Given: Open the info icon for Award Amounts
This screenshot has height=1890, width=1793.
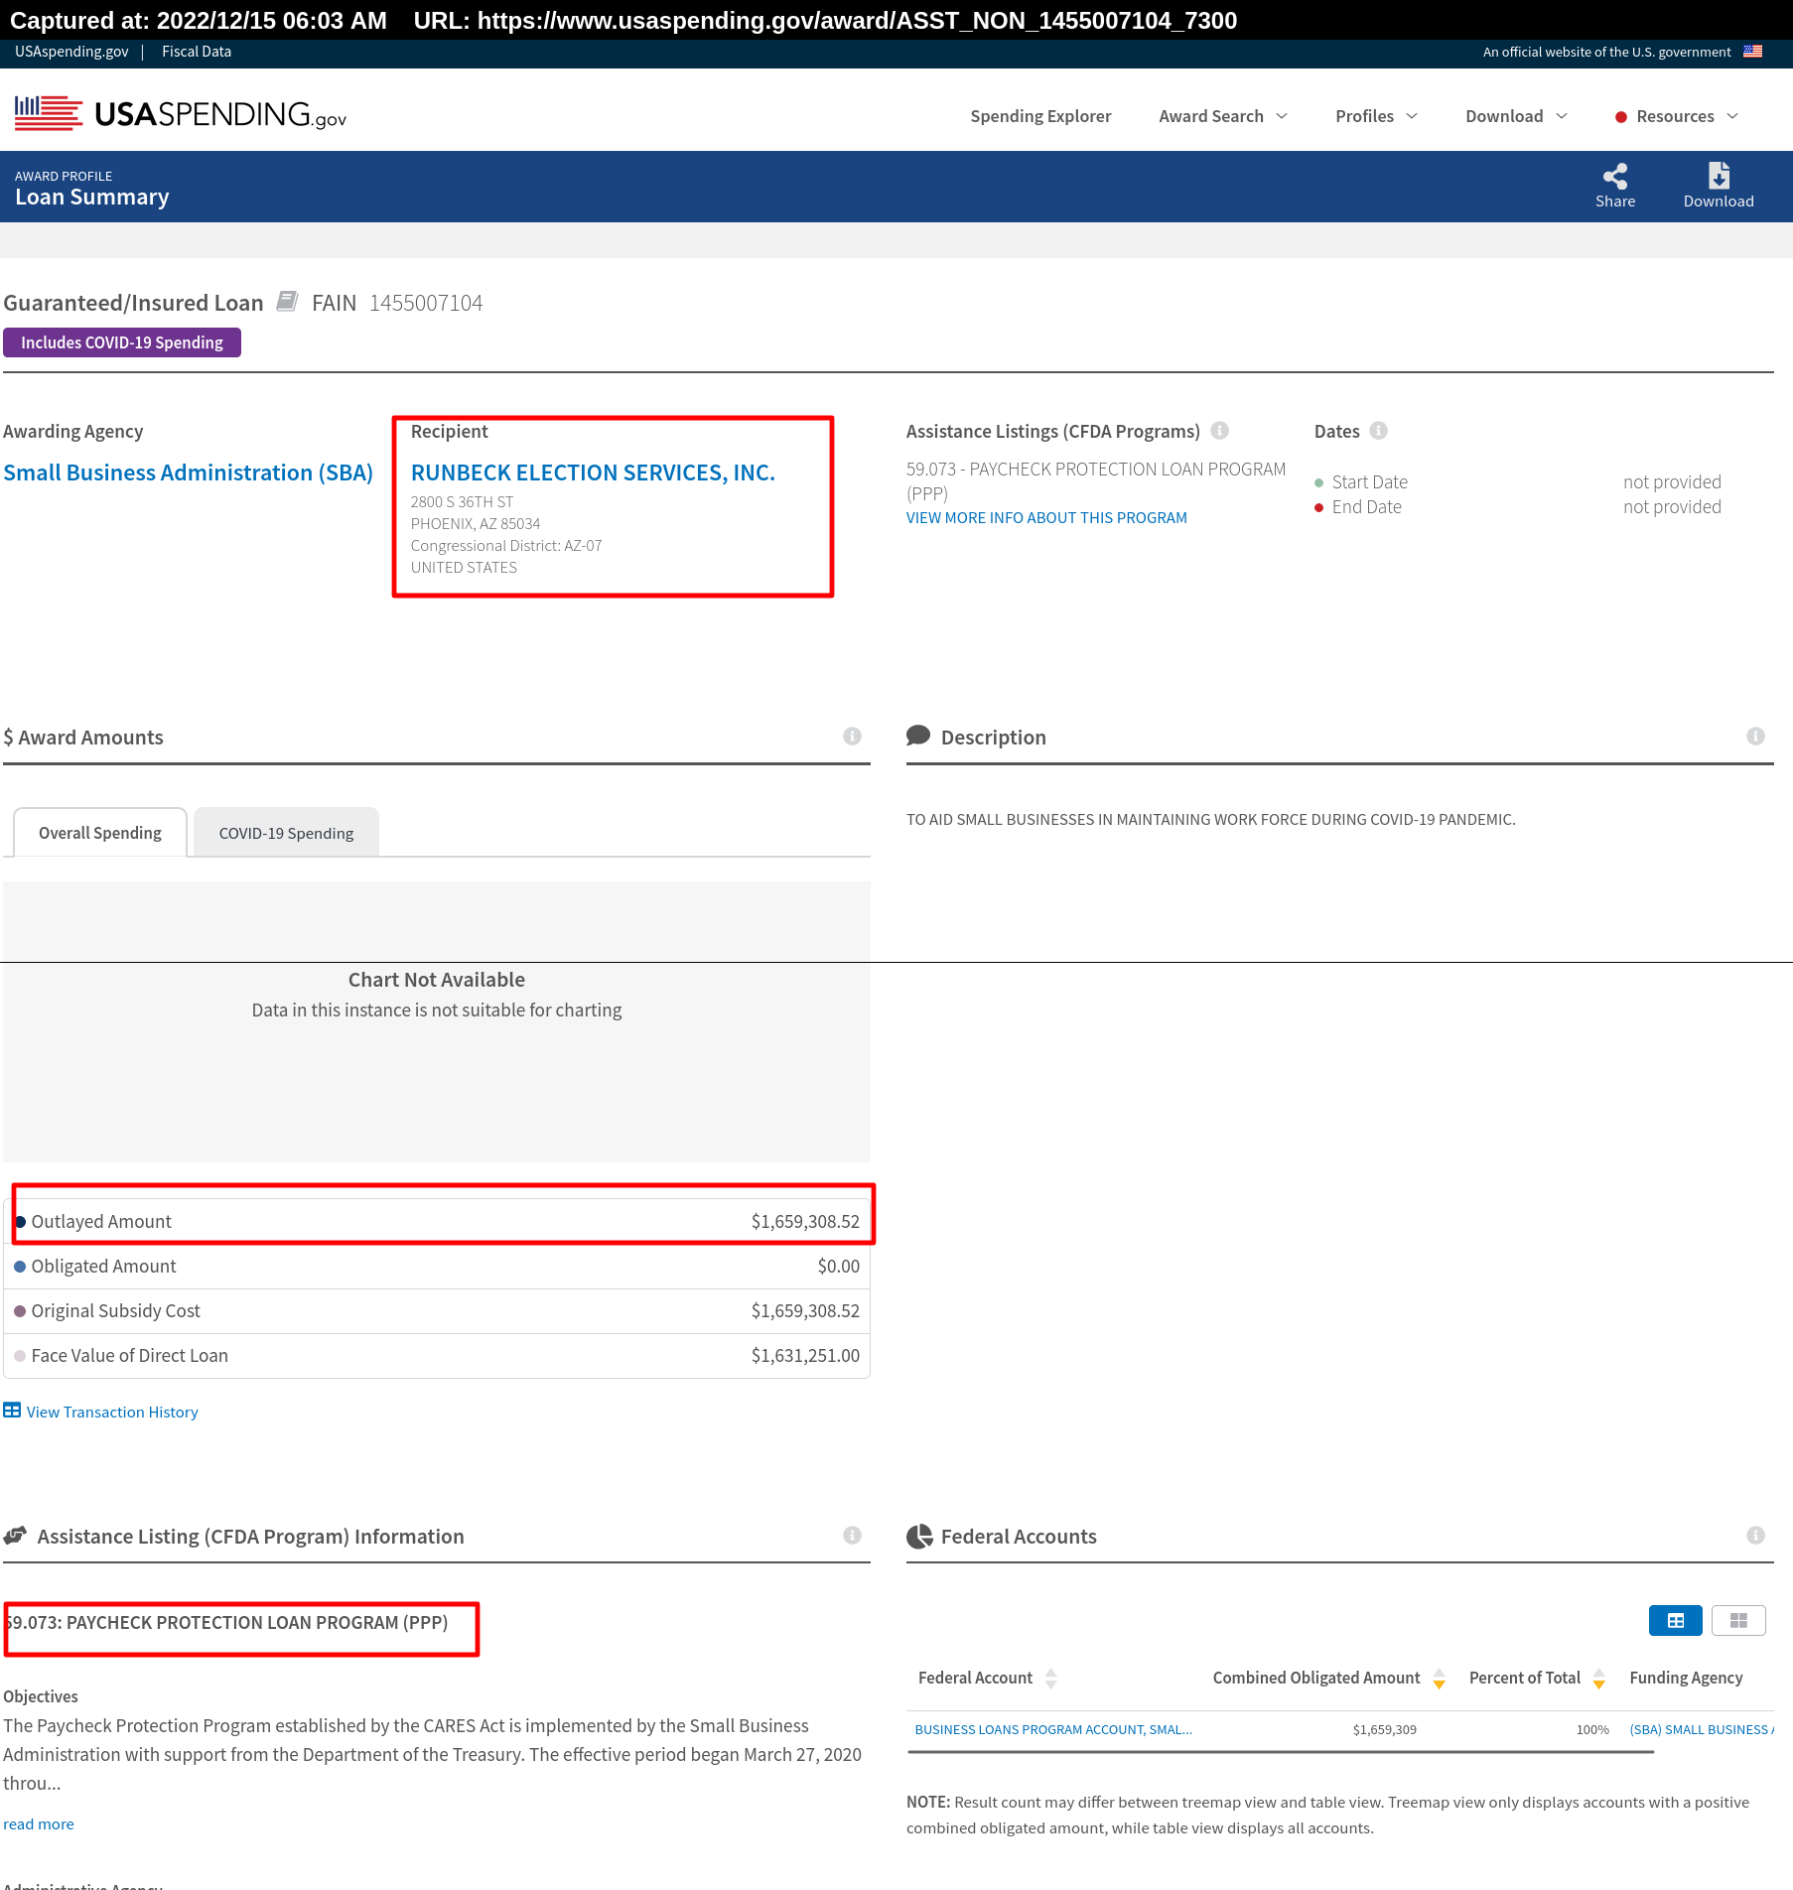Looking at the screenshot, I should click(x=852, y=737).
